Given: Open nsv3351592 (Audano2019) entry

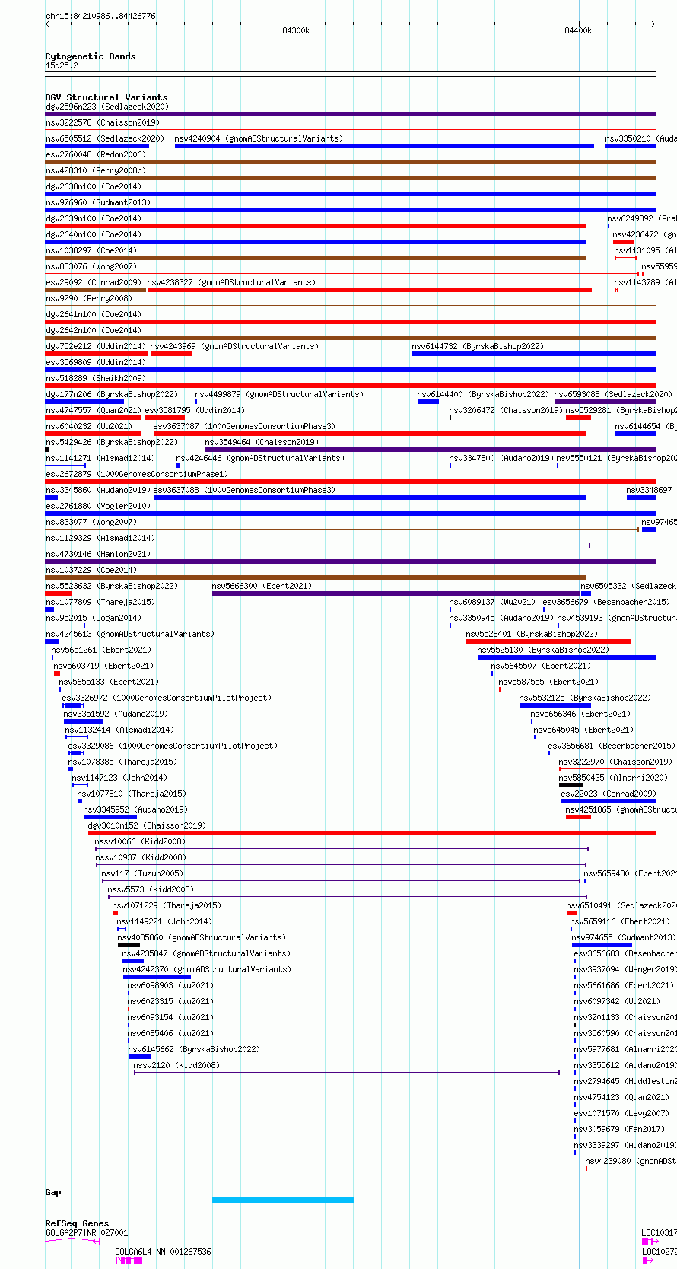Looking at the screenshot, I should [x=116, y=714].
